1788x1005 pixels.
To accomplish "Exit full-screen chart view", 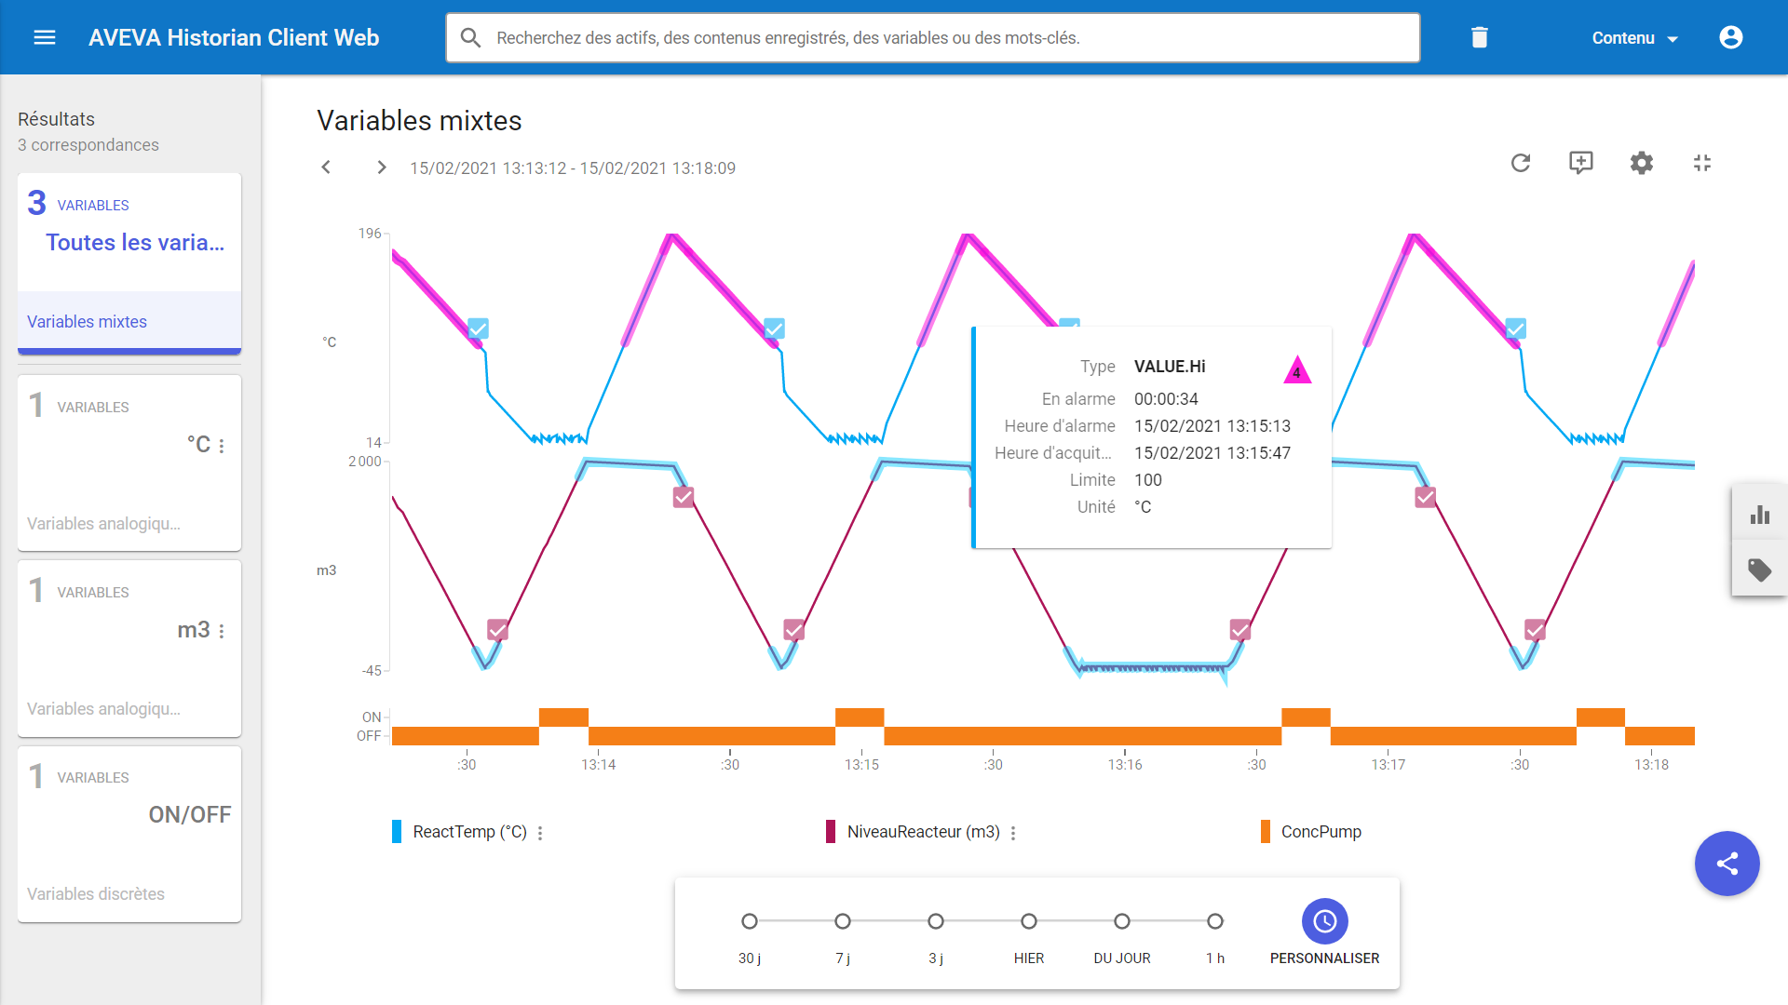I will coord(1702,163).
